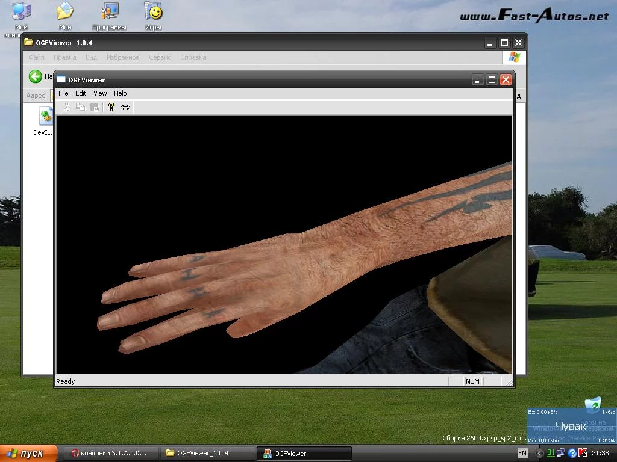Maximize the OGFViewer_1.0.4 Explorer window
The width and height of the screenshot is (617, 462).
click(x=504, y=43)
